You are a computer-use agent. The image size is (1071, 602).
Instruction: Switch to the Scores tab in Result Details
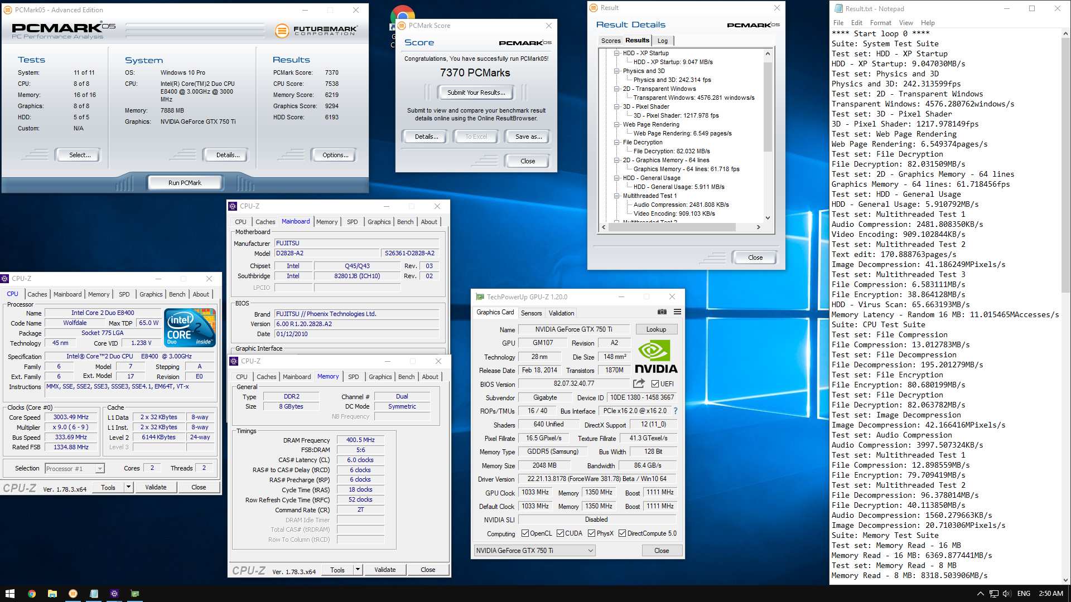[610, 41]
